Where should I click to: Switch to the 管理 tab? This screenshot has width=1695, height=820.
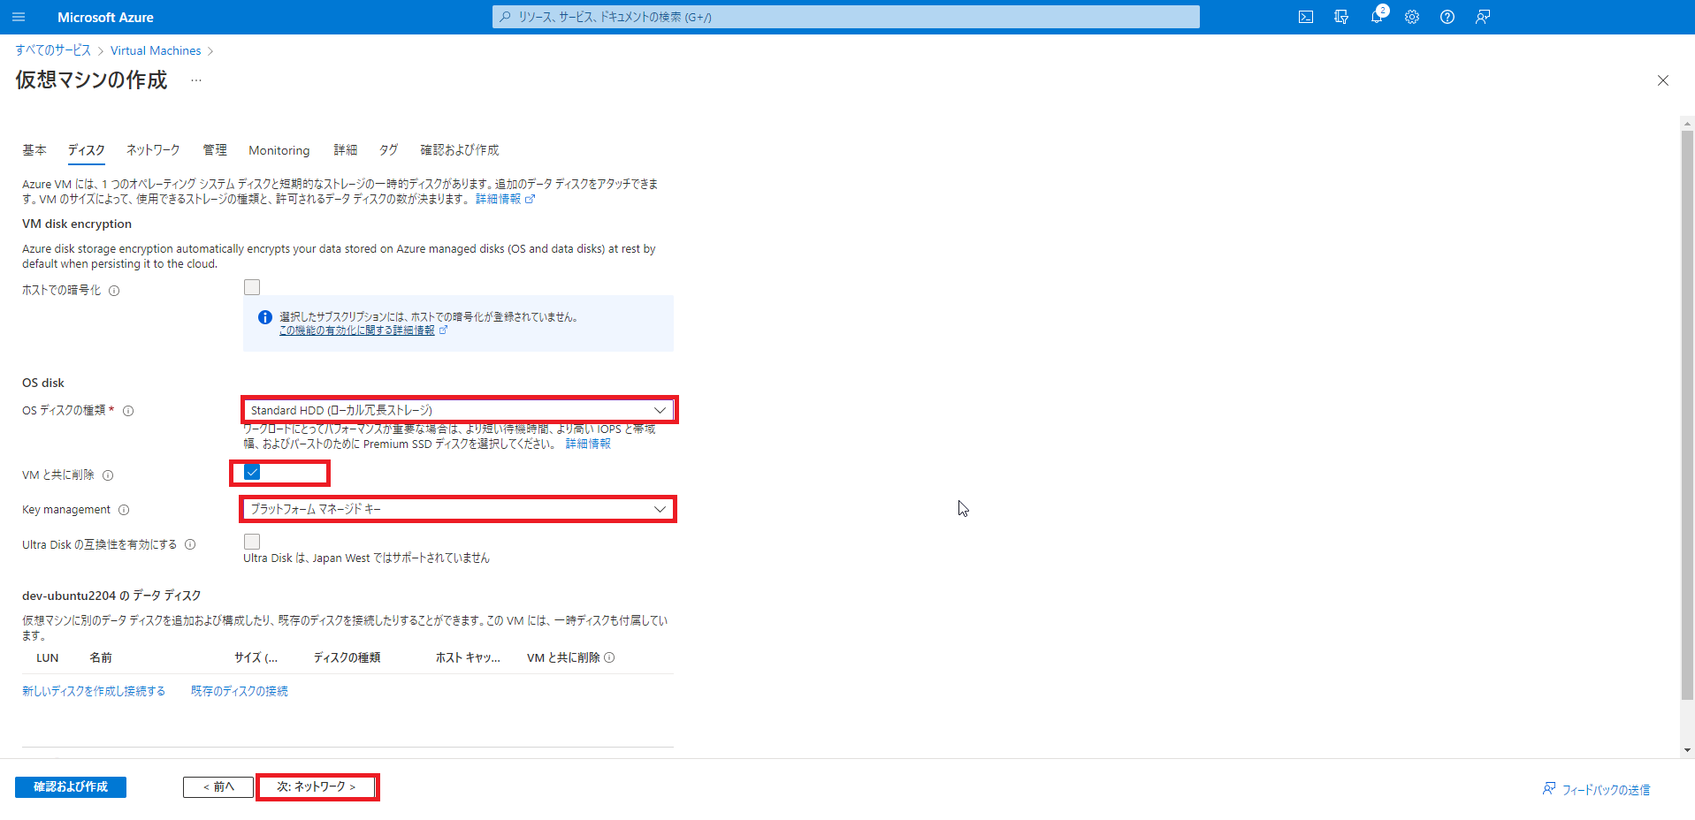215,150
